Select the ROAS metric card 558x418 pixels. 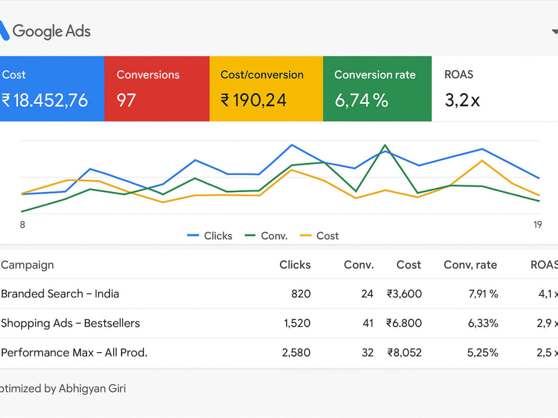tap(494, 89)
